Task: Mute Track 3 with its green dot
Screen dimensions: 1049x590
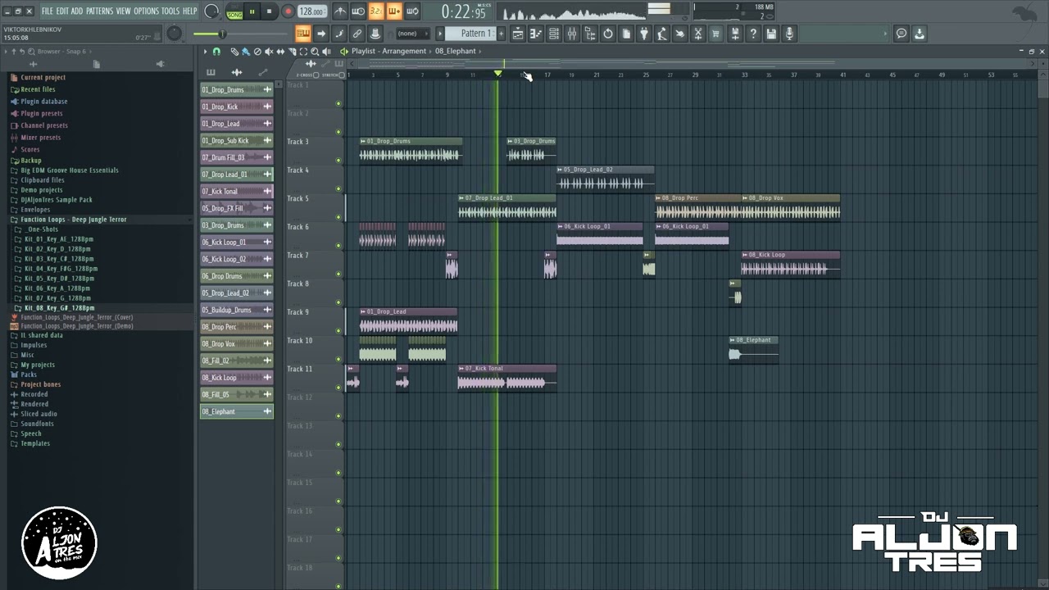Action: [338, 161]
